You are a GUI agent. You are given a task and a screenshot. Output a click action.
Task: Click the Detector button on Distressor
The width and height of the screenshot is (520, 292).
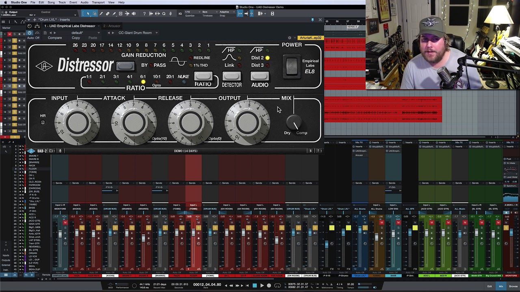[x=232, y=76]
